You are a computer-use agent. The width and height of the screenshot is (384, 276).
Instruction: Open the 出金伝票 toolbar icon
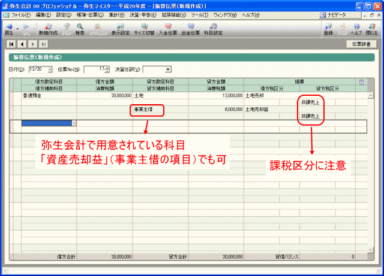point(191,29)
